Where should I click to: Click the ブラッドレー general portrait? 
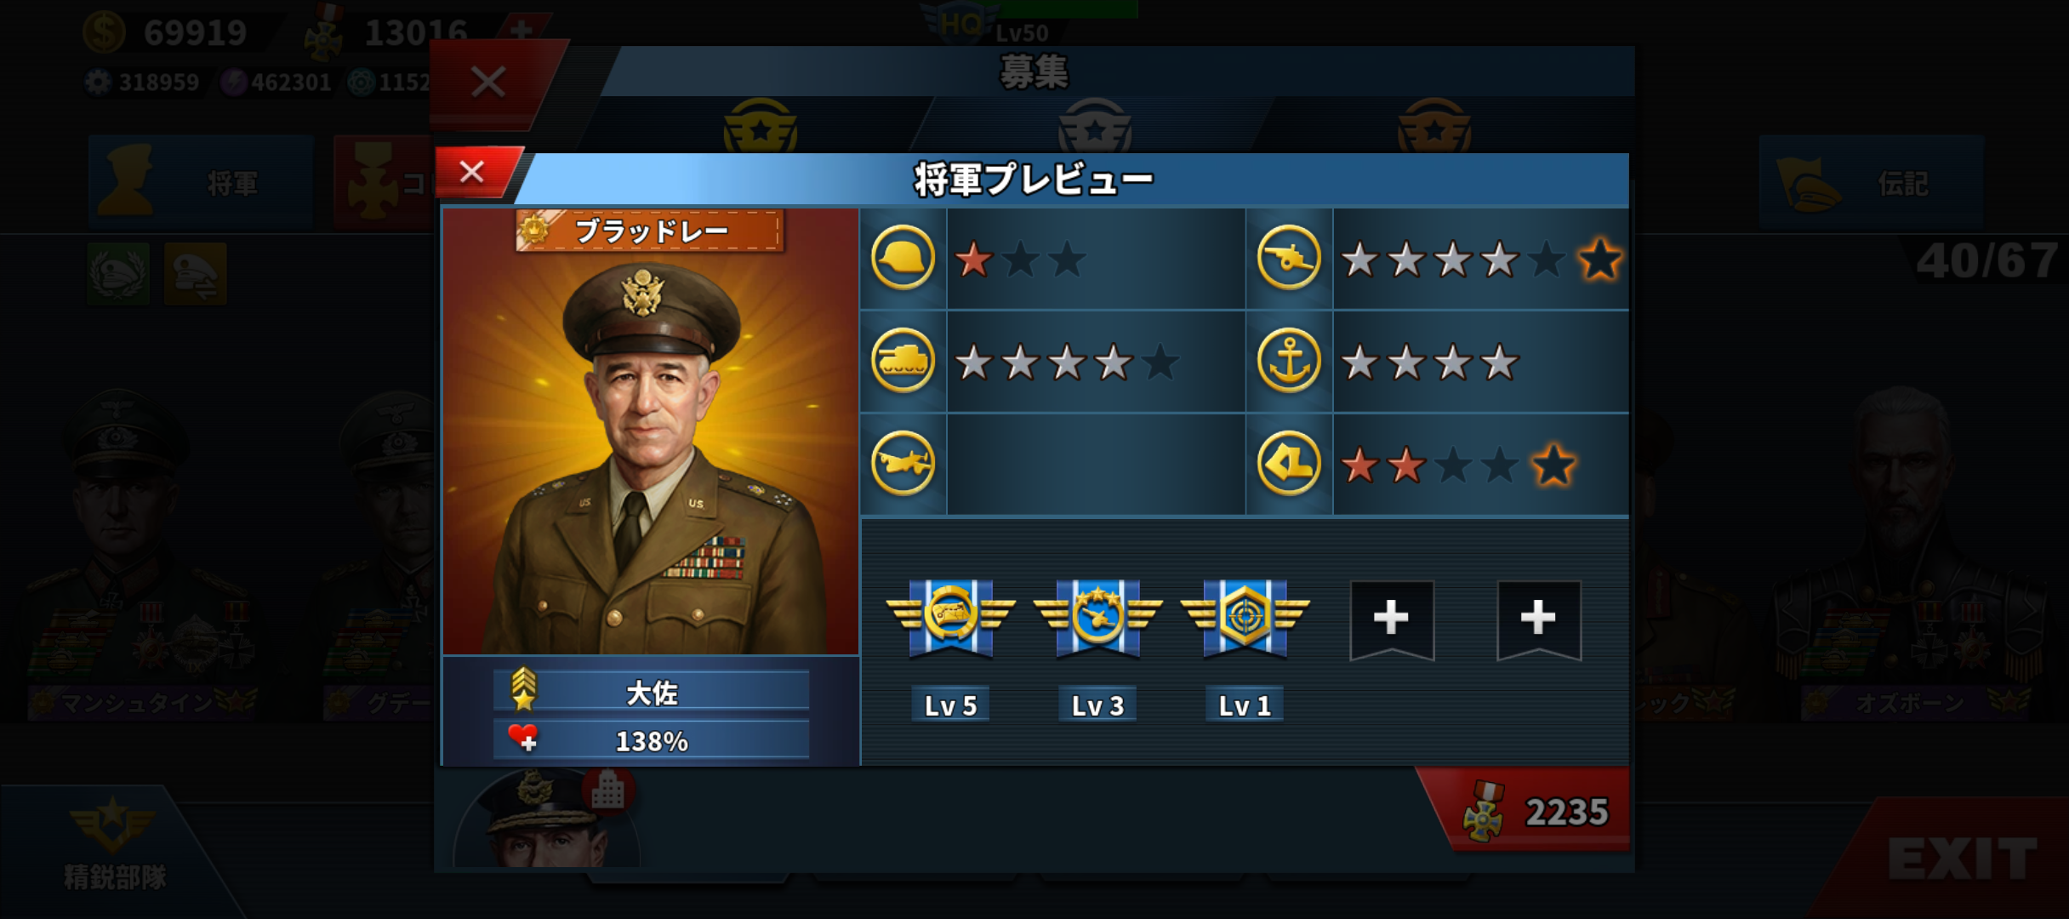pos(651,432)
